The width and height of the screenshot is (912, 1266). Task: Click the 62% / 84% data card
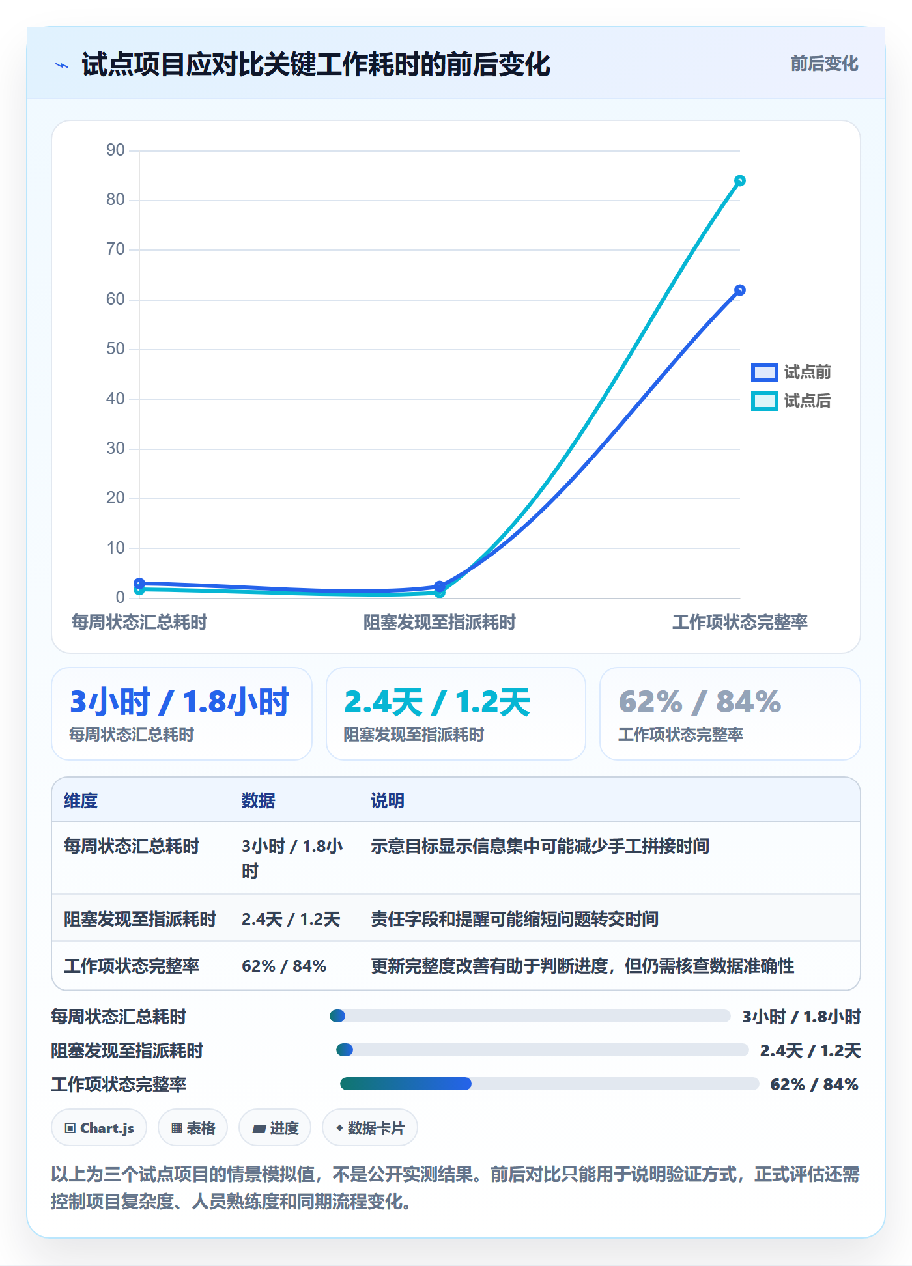(x=730, y=714)
